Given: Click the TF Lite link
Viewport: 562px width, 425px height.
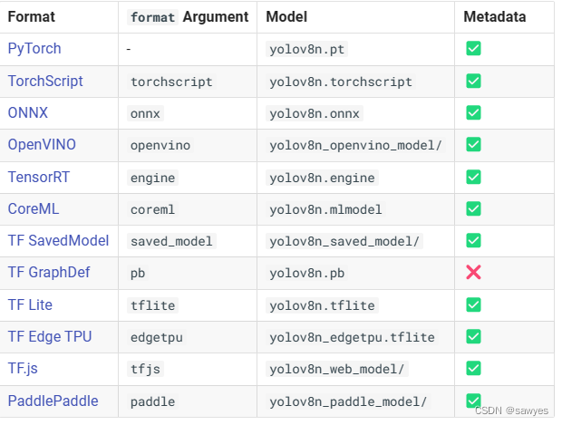Looking at the screenshot, I should (30, 305).
